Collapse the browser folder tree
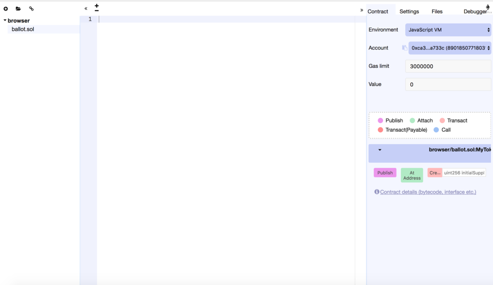The height and width of the screenshot is (285, 493). (5, 20)
